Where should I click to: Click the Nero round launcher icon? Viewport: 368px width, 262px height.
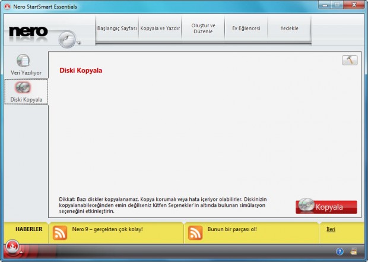pos(67,39)
